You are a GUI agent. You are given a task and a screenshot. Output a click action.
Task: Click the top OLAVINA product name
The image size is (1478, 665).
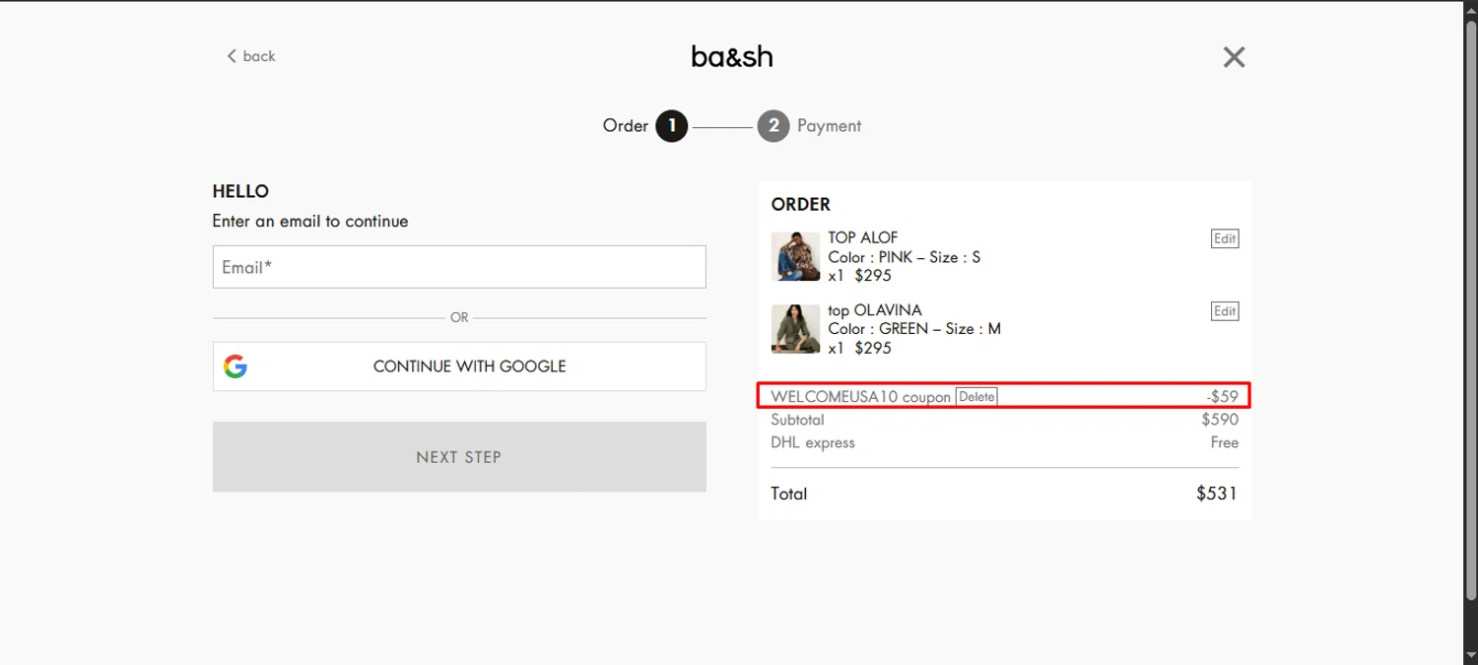875,310
